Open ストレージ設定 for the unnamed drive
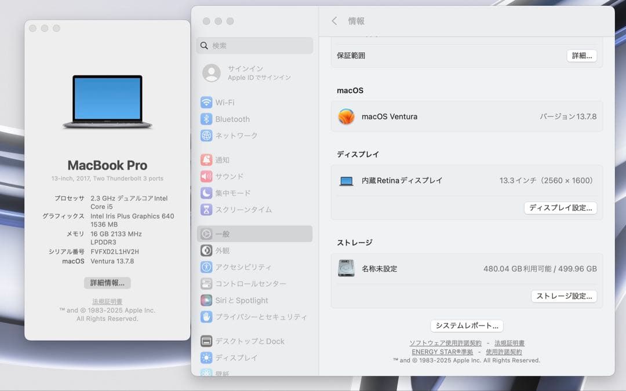 564,296
